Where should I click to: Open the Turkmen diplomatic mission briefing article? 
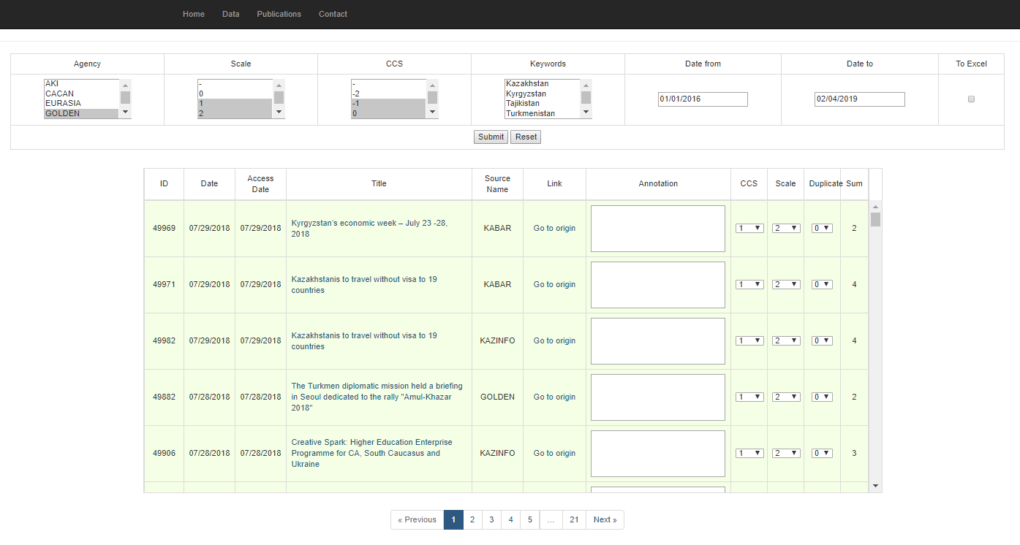[x=377, y=397]
